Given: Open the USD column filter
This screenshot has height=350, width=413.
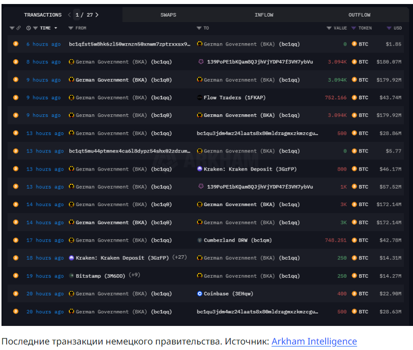Looking at the screenshot, I should [x=389, y=28].
